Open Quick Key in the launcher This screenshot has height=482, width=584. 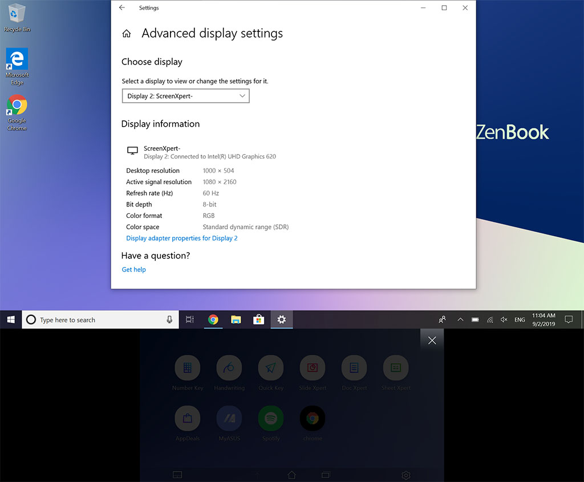(271, 373)
